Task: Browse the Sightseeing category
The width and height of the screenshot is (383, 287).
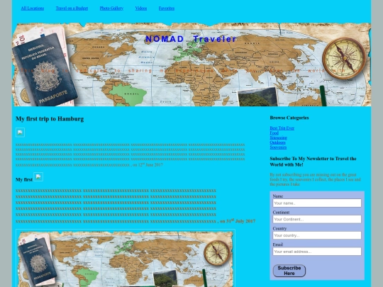Action: tap(278, 137)
